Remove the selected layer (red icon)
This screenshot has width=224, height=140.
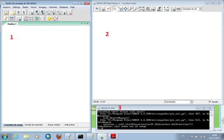coord(69,12)
